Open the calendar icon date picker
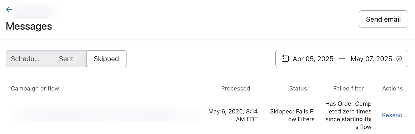The width and height of the screenshot is (415, 134). pyautogui.click(x=285, y=58)
